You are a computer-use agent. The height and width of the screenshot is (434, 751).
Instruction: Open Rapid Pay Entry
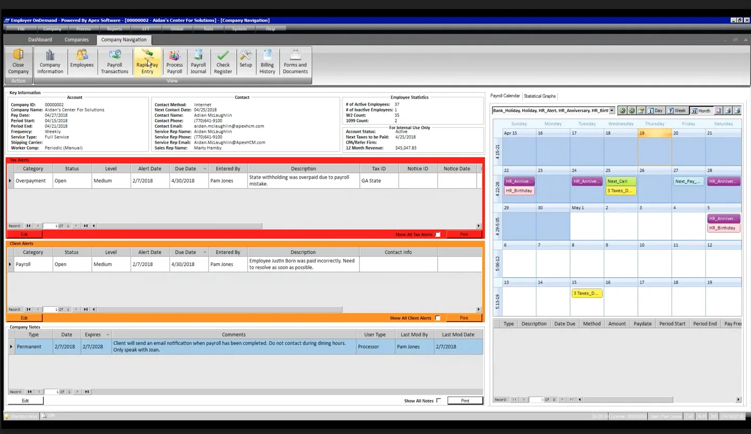(x=147, y=61)
